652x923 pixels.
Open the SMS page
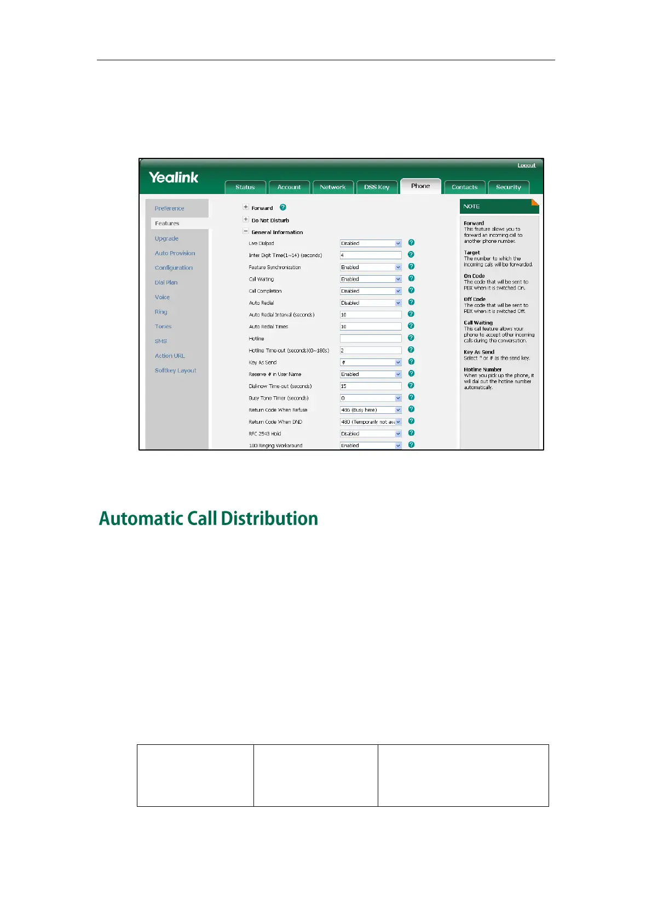pos(160,341)
